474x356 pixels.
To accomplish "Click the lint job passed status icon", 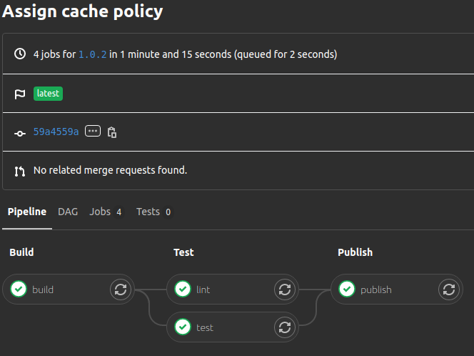I will 183,290.
